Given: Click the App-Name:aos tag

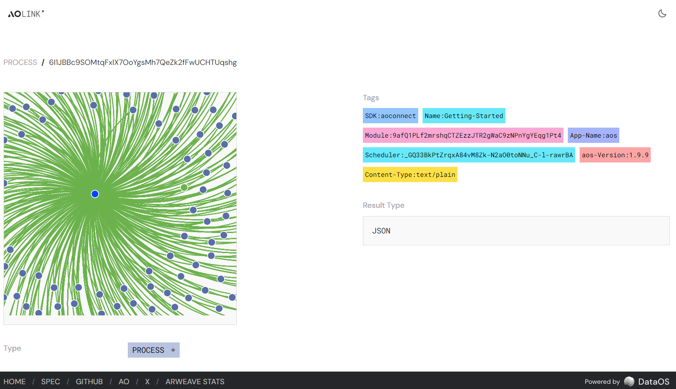Looking at the screenshot, I should tap(593, 135).
